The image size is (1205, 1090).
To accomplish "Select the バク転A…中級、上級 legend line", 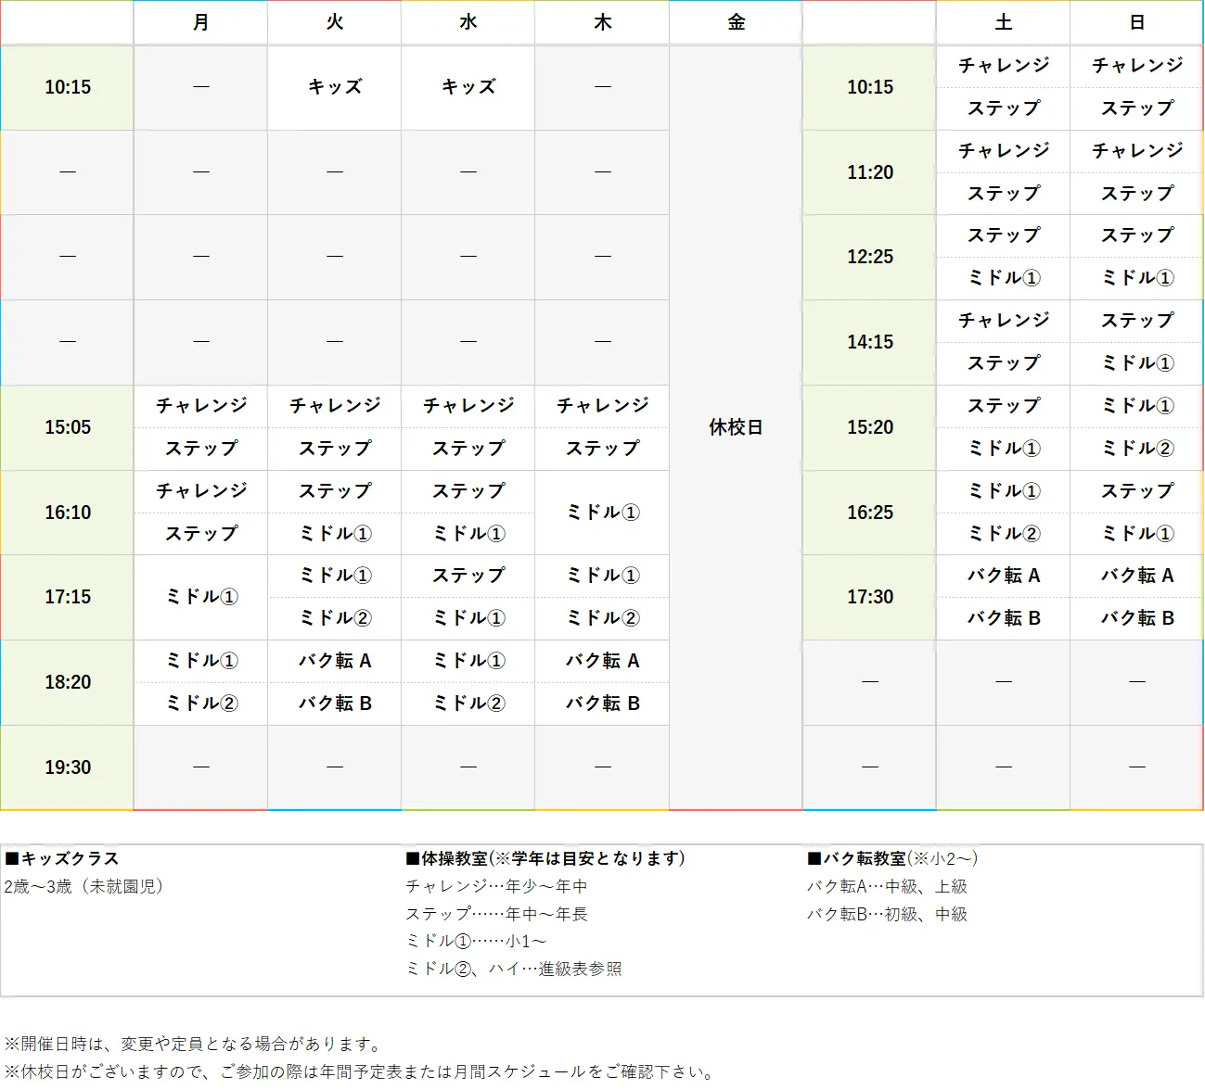I will point(888,886).
